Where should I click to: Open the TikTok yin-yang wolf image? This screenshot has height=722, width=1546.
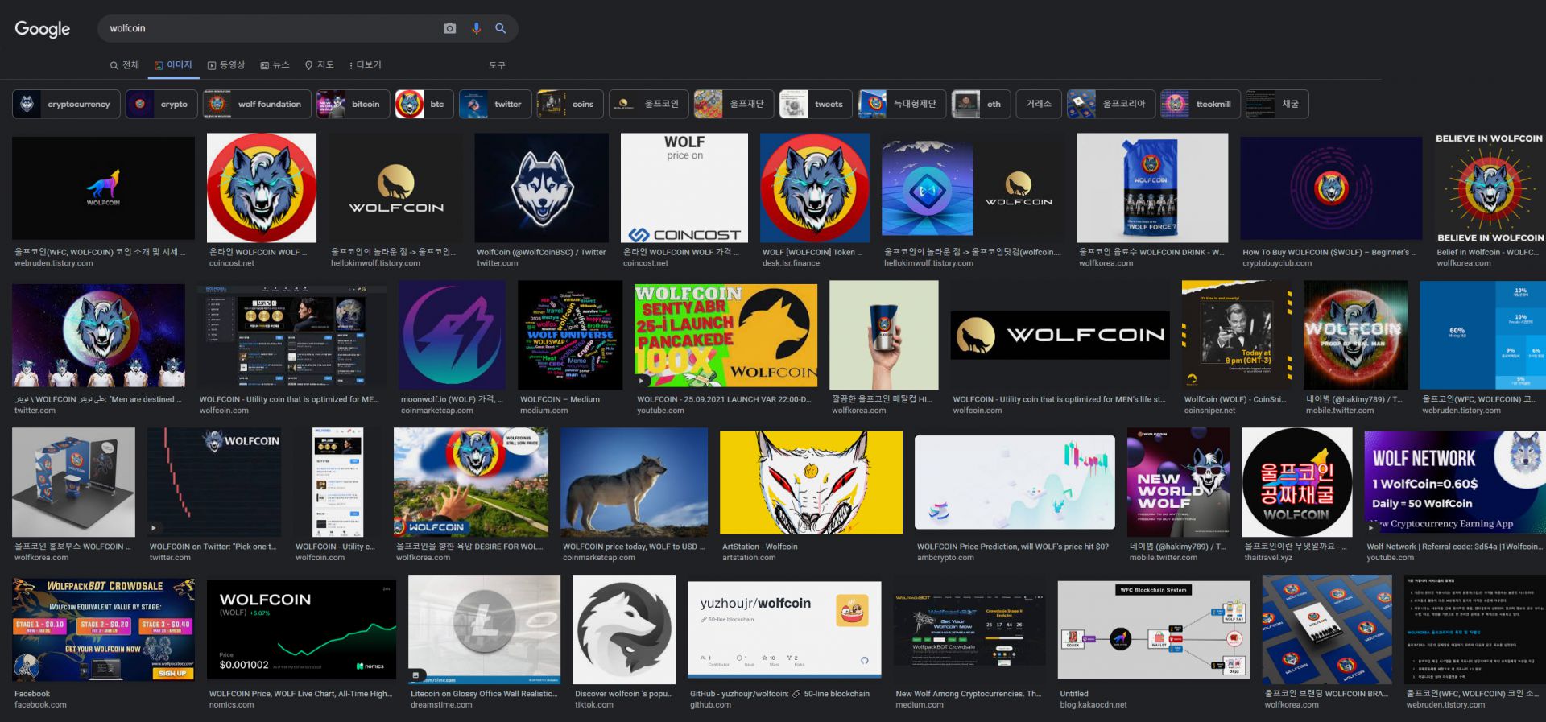(x=624, y=629)
